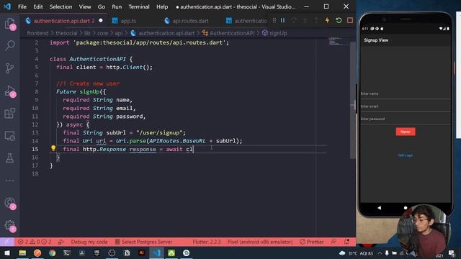Open the View menu

85,6
